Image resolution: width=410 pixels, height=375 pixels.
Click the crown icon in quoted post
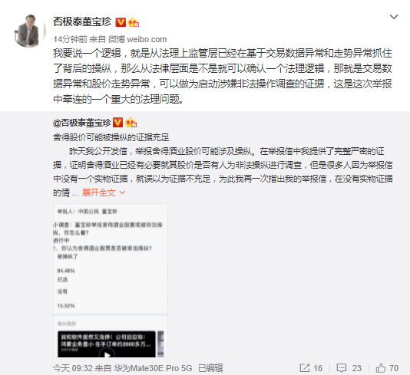pyautogui.click(x=131, y=123)
